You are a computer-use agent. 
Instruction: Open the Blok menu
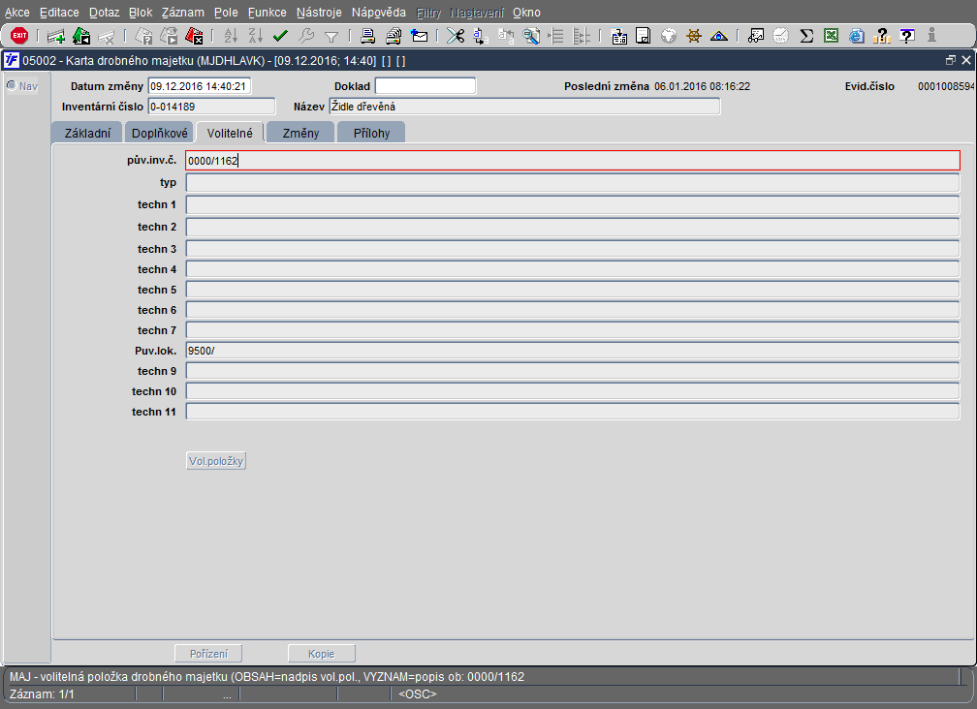coord(141,13)
